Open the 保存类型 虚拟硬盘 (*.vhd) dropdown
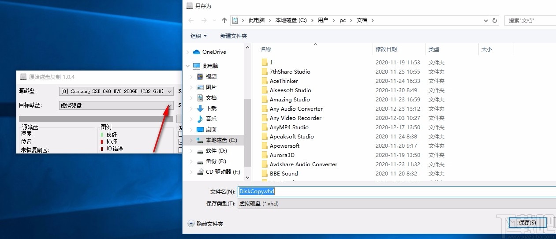Viewport: 556px width, 239px height. click(x=397, y=204)
